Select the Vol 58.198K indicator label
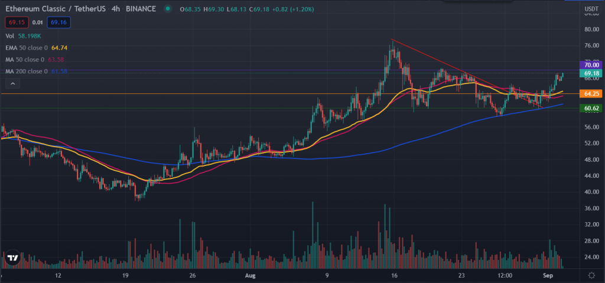The width and height of the screenshot is (605, 283). [x=23, y=35]
